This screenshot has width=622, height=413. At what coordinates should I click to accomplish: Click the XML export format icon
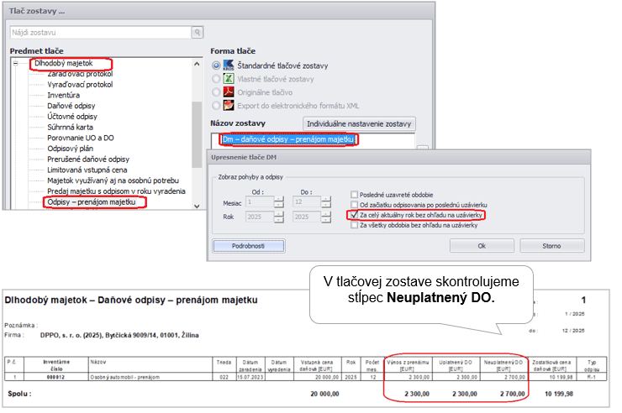coord(231,106)
